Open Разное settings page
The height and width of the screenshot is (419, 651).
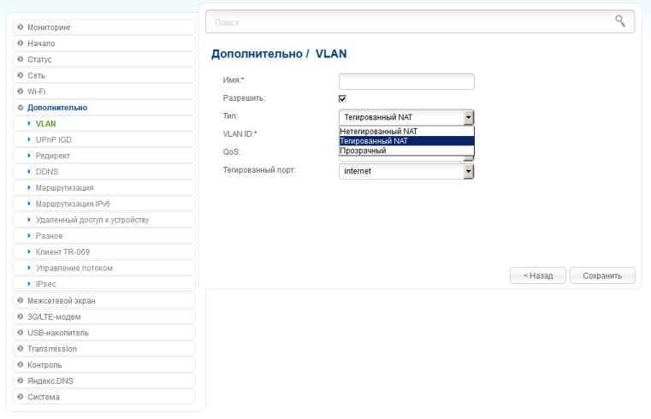104,236
